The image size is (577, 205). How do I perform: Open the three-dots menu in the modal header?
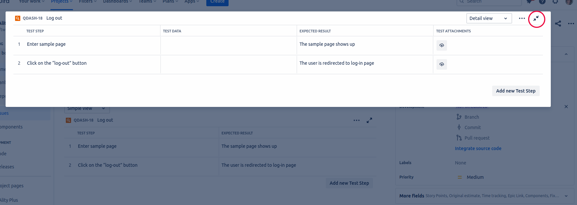pyautogui.click(x=522, y=18)
